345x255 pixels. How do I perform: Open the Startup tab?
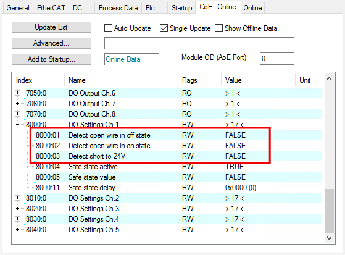181,8
